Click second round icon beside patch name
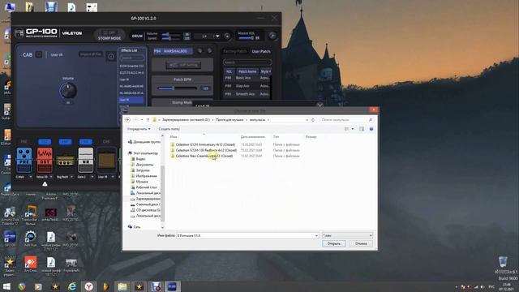 [x=209, y=51]
